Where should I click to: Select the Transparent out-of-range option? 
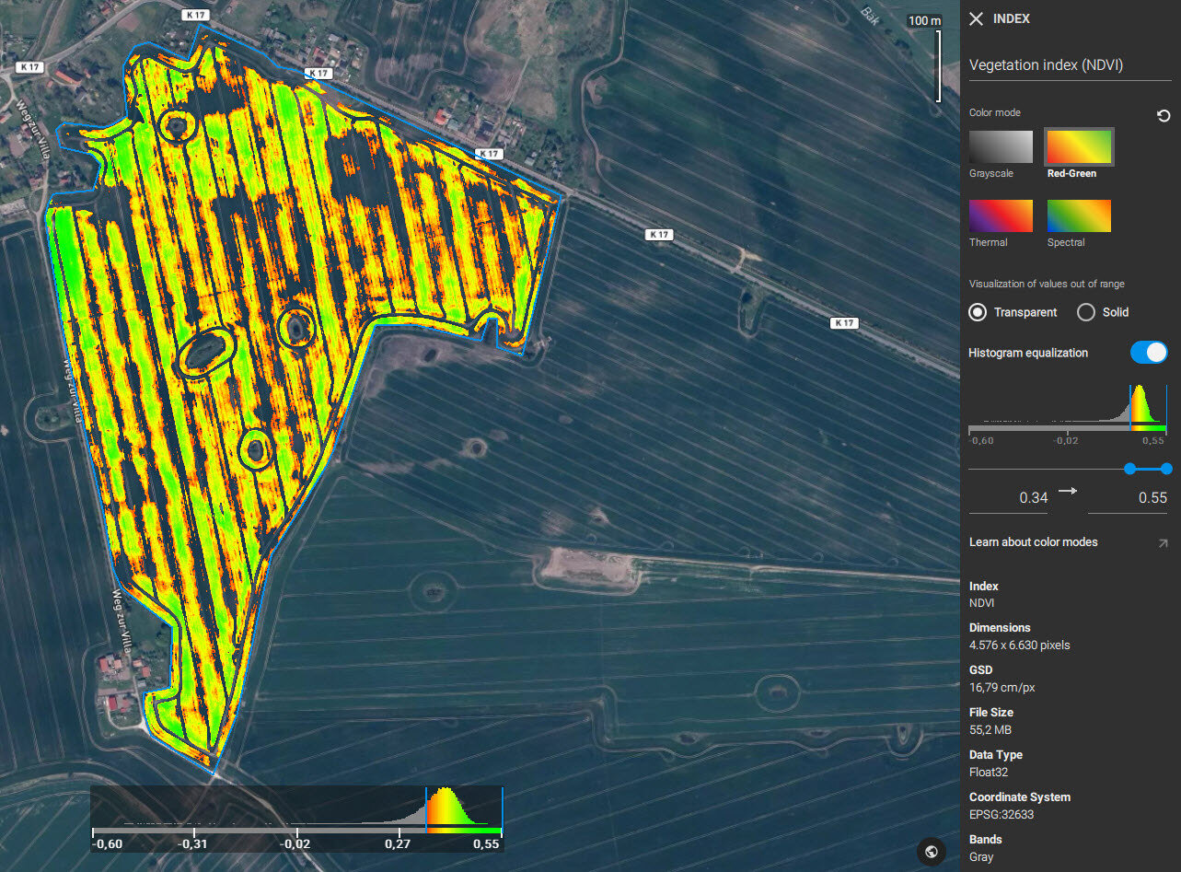pos(978,312)
